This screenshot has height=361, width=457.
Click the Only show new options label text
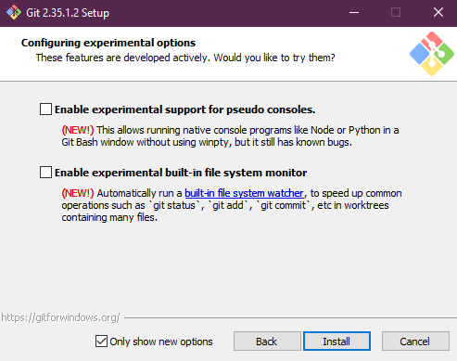pyautogui.click(x=161, y=342)
